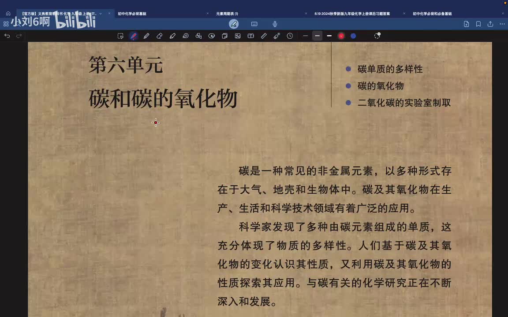Open the sticky notes elements tool
Image resolution: width=508 pixels, height=317 pixels.
pyautogui.click(x=224, y=36)
